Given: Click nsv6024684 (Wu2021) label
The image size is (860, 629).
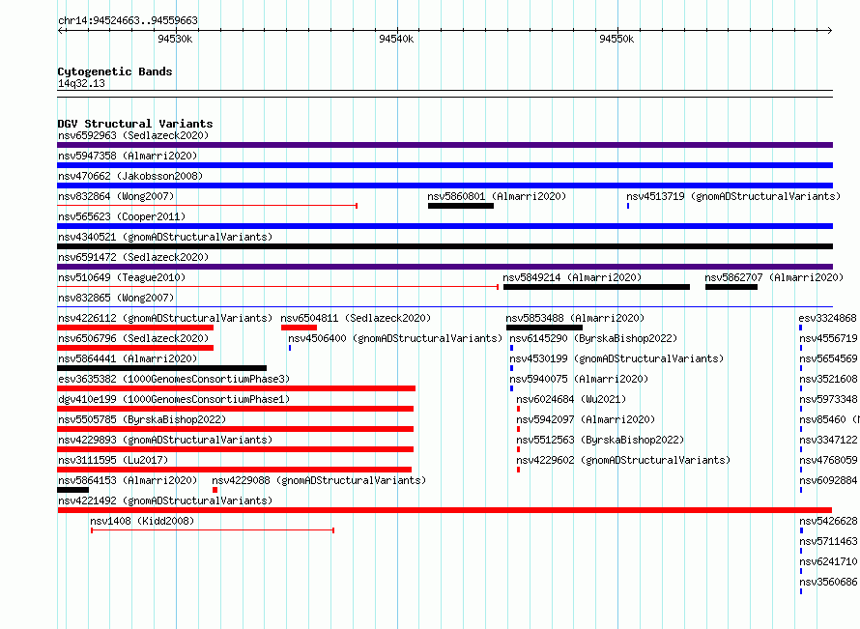Looking at the screenshot, I should click(571, 399).
